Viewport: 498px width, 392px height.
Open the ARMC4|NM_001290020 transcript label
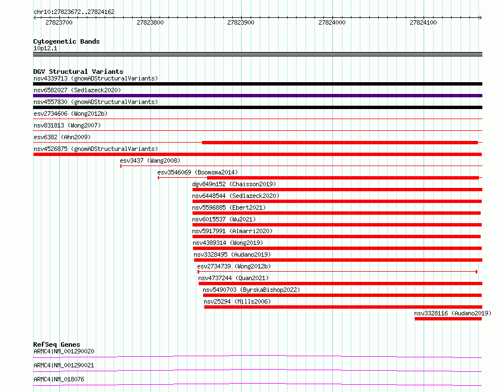tap(64, 351)
